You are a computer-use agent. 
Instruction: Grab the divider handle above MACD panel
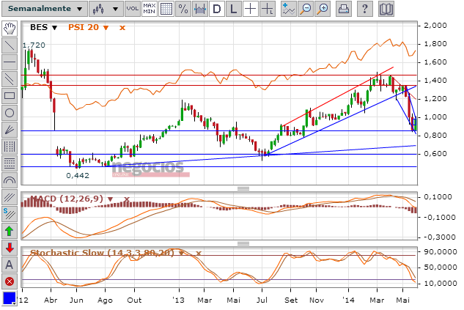coord(243,188)
